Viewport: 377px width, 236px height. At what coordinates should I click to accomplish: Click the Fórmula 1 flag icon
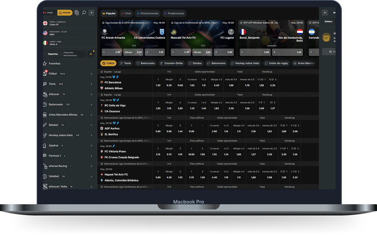[45, 156]
